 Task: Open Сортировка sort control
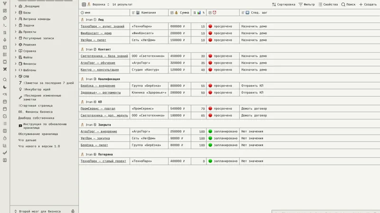click(284, 4)
